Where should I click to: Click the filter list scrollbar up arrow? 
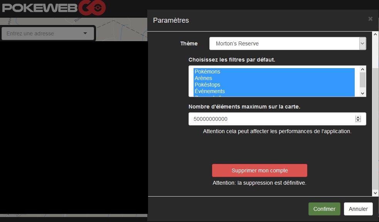(x=362, y=70)
